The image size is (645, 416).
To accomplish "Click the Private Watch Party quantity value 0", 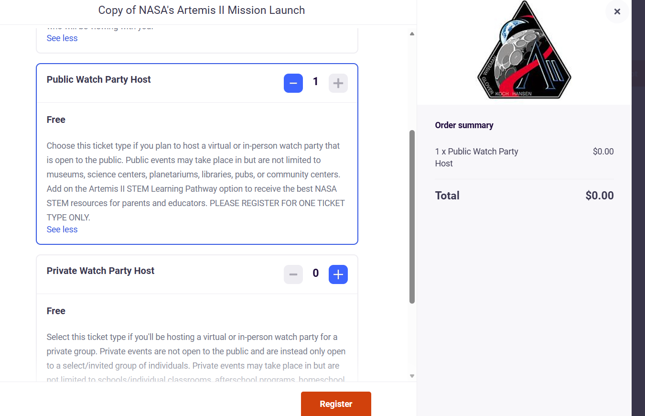I will pyautogui.click(x=315, y=273).
